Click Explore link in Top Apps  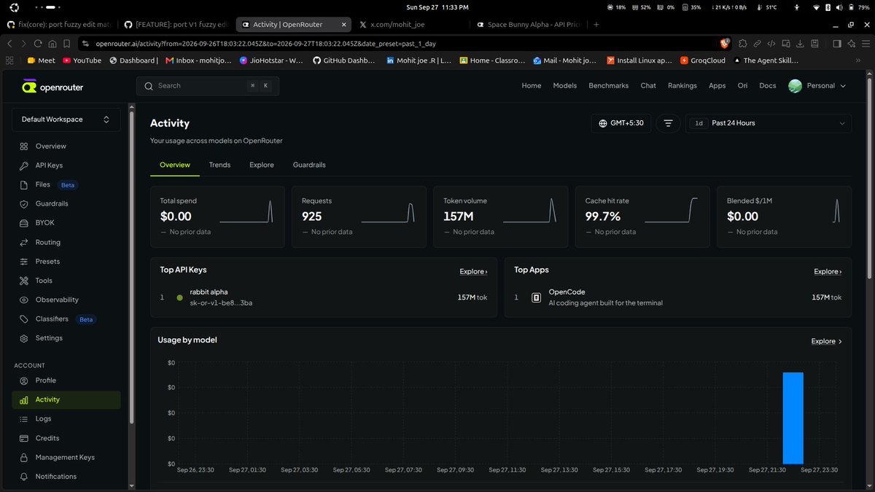pyautogui.click(x=828, y=271)
